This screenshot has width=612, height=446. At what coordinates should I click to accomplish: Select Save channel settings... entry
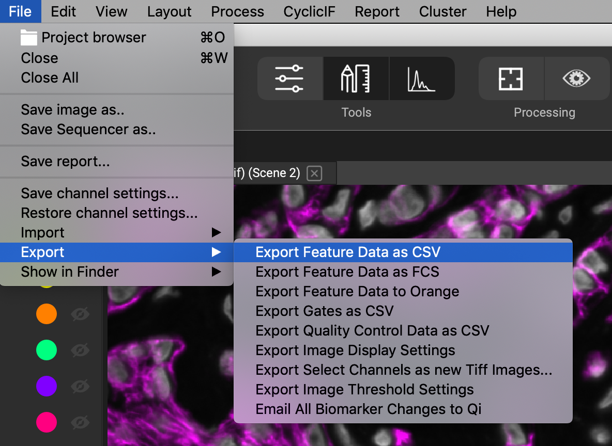(x=117, y=193)
